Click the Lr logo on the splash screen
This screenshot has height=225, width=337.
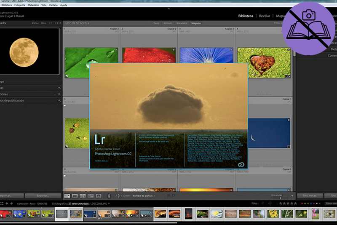pos(100,139)
